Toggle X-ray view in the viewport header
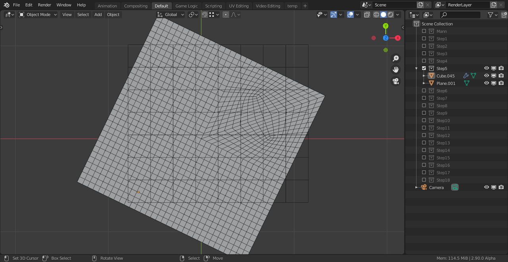 point(367,15)
